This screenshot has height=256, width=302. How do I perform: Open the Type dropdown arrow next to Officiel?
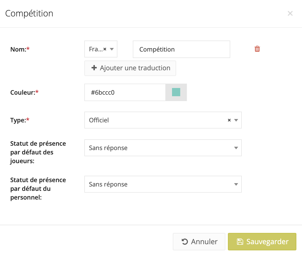pyautogui.click(x=236, y=120)
